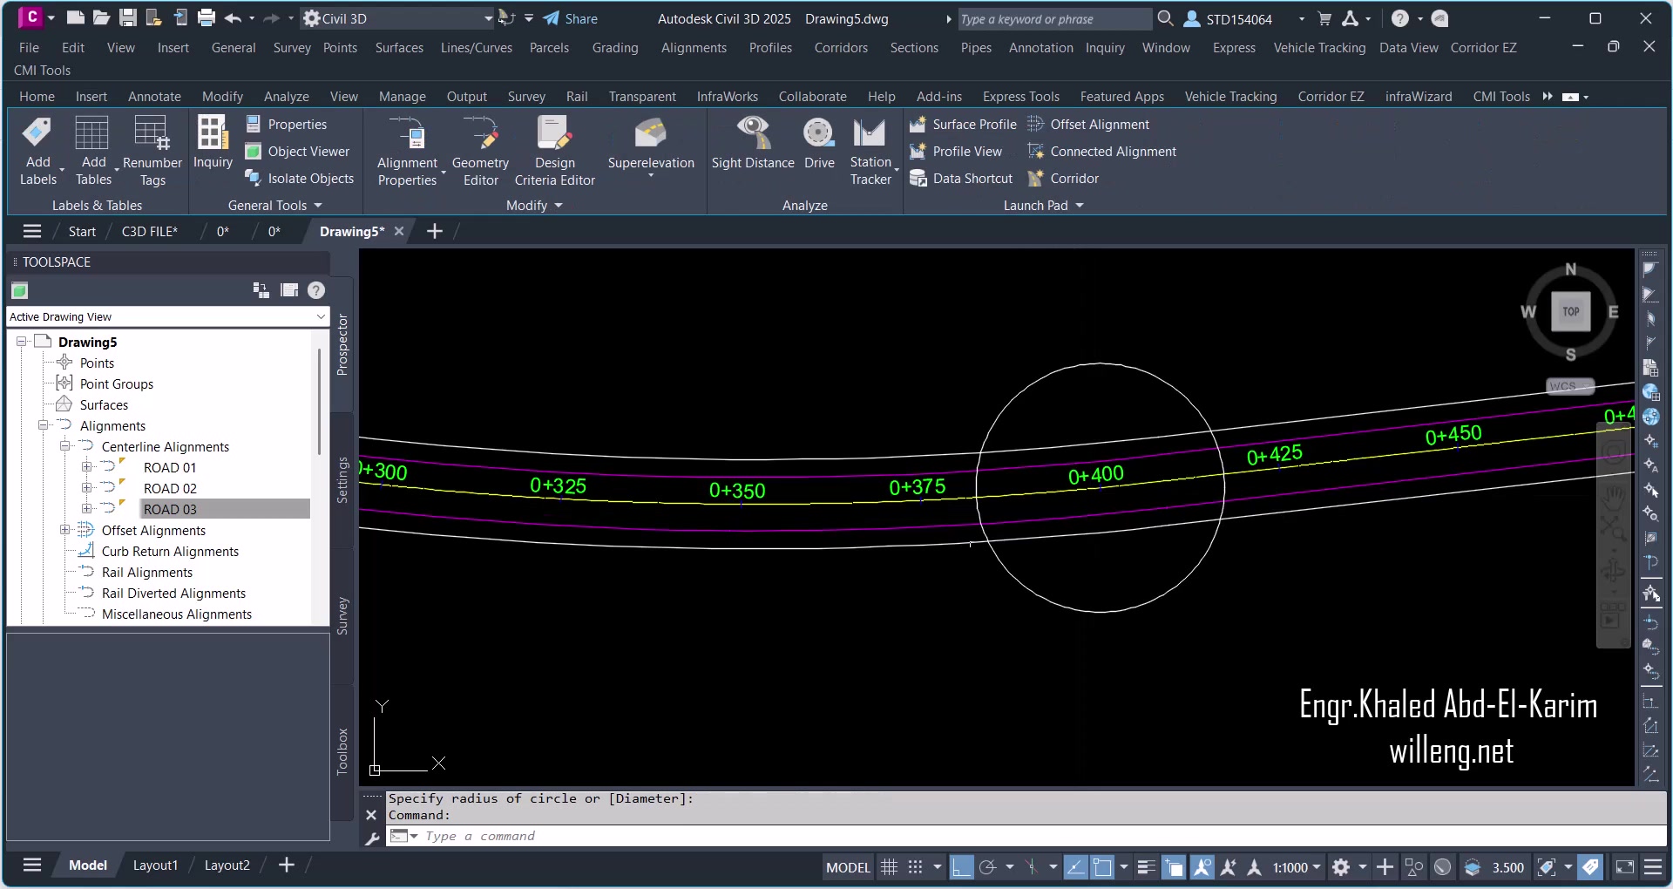This screenshot has height=889, width=1673.
Task: Click the Object Viewer button
Action: 297,152
